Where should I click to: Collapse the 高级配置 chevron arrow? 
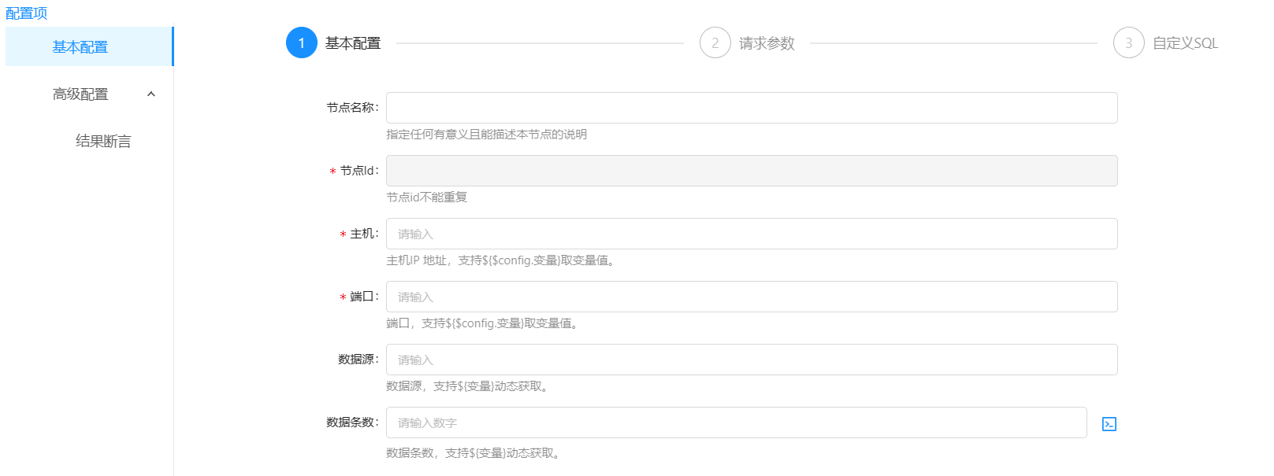point(151,94)
